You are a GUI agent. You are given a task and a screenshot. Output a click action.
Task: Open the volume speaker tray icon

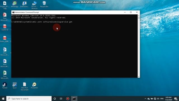tap(158, 99)
